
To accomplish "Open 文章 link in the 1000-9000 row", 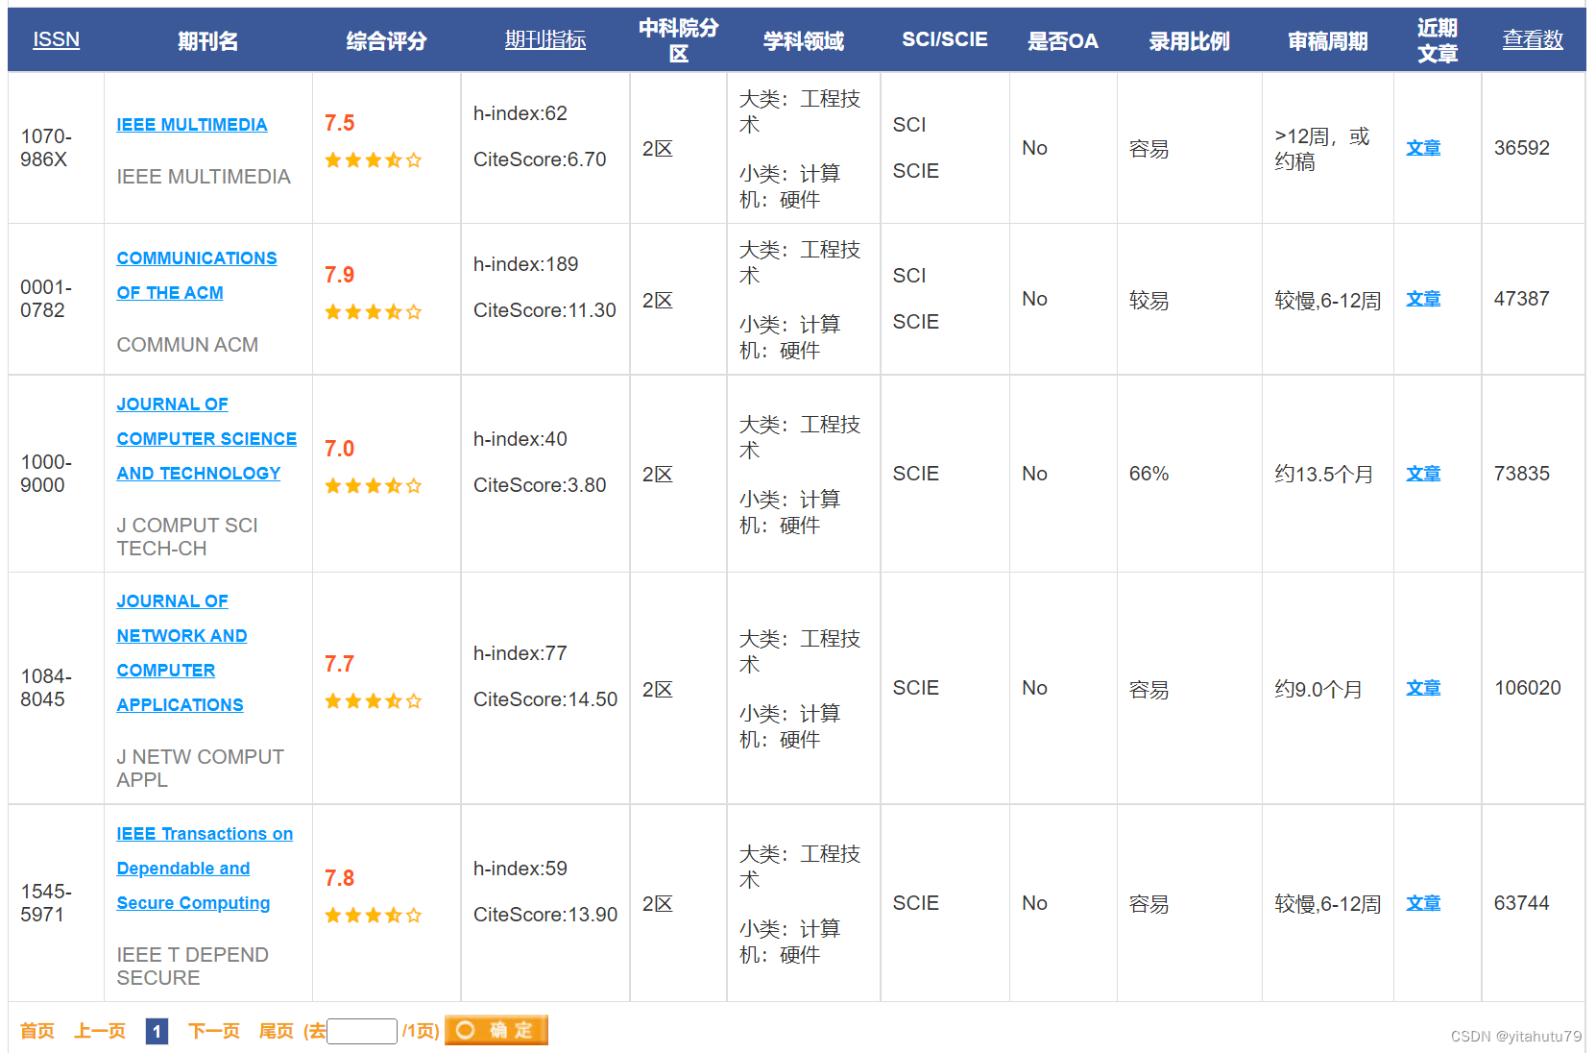I will [x=1423, y=474].
